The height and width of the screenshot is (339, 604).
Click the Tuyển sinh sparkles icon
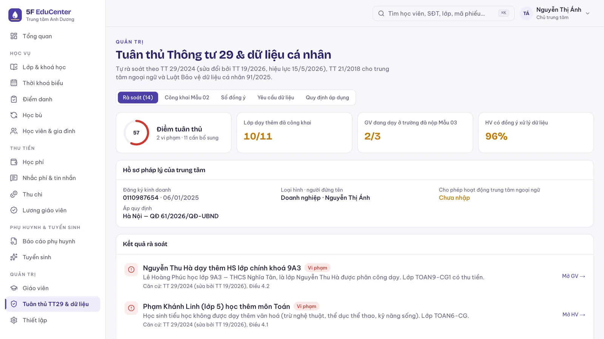(x=14, y=257)
